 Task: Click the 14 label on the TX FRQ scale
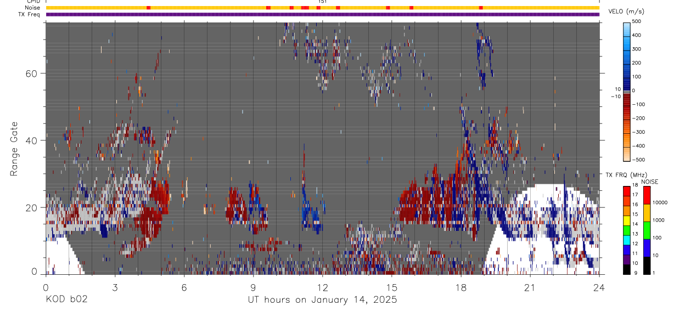pos(636,224)
